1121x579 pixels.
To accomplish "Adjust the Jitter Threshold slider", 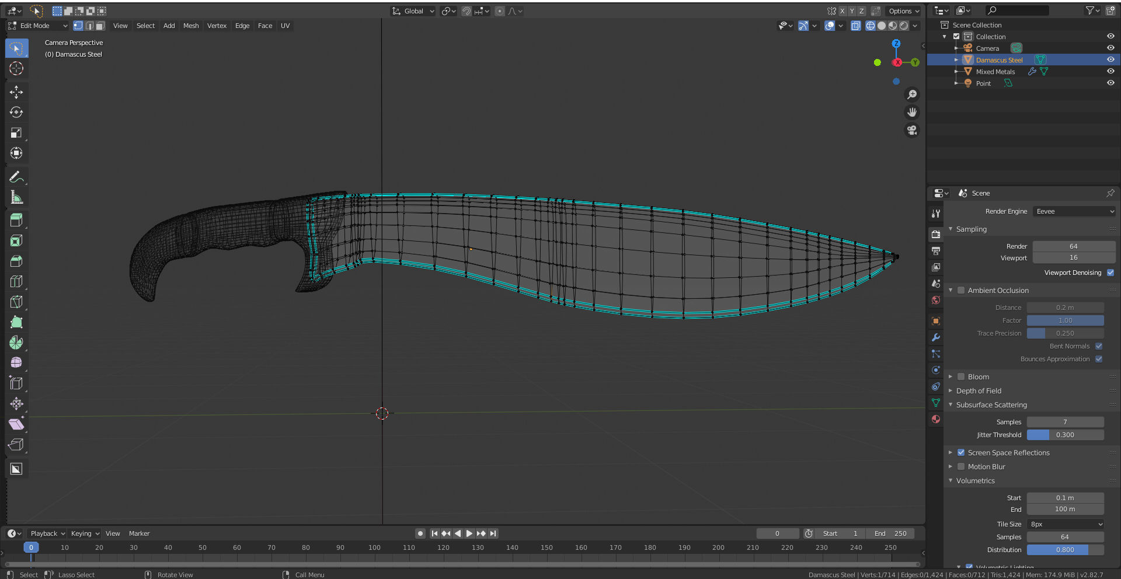I will (1065, 435).
